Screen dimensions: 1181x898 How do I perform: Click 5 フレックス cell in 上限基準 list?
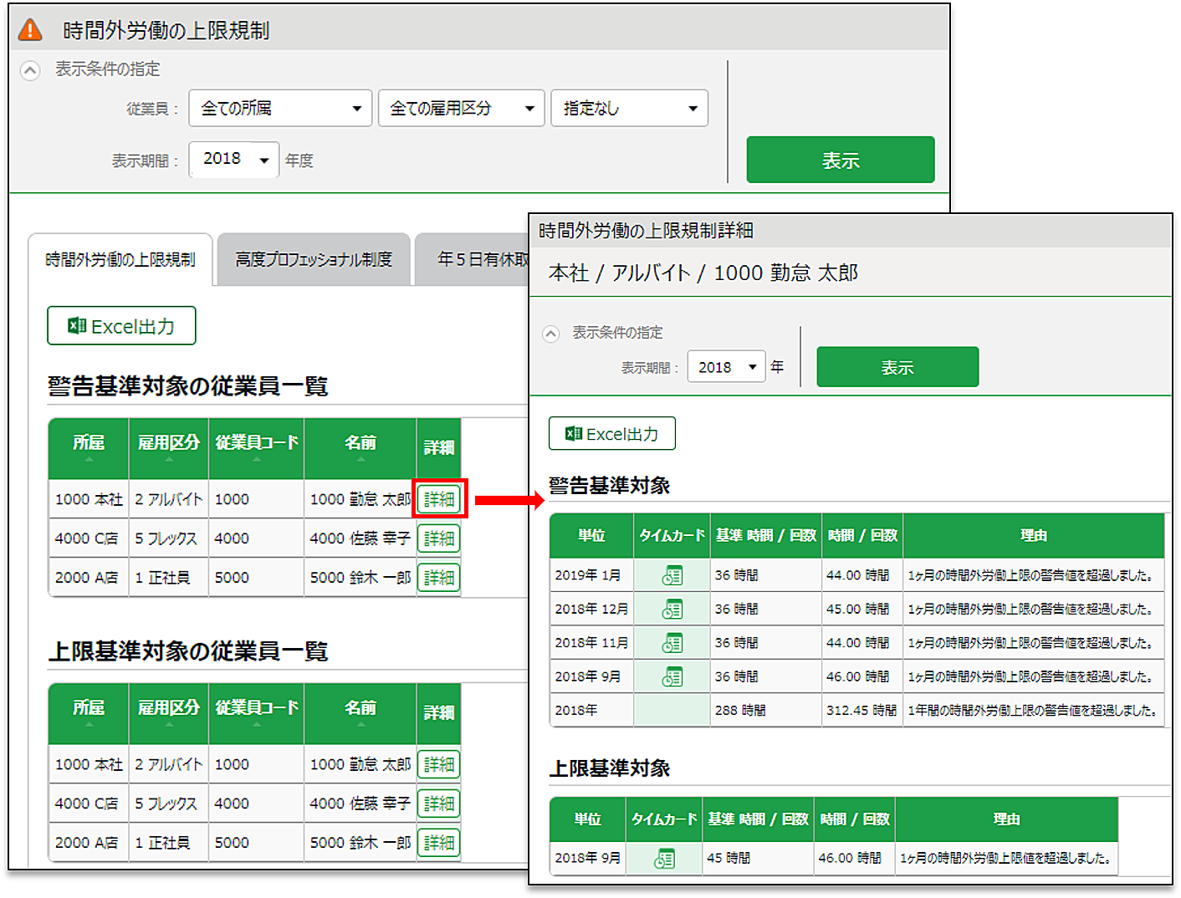pyautogui.click(x=169, y=804)
